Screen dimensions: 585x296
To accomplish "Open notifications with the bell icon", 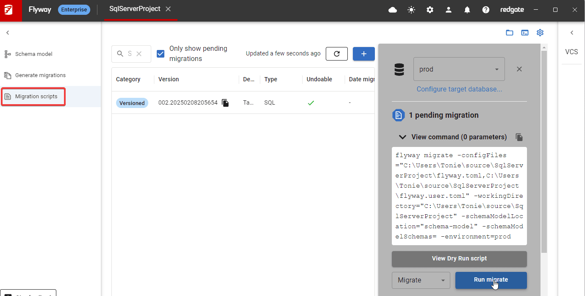I will point(467,9).
